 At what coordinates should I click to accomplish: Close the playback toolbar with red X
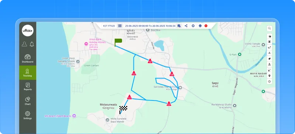coord(206,26)
